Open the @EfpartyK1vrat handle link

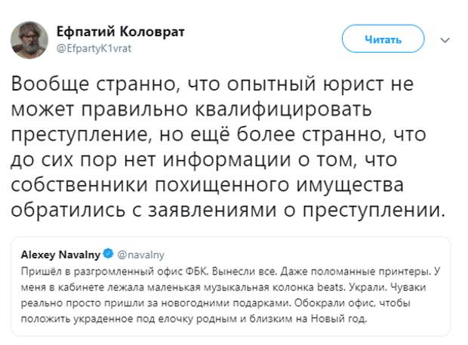[x=94, y=46]
